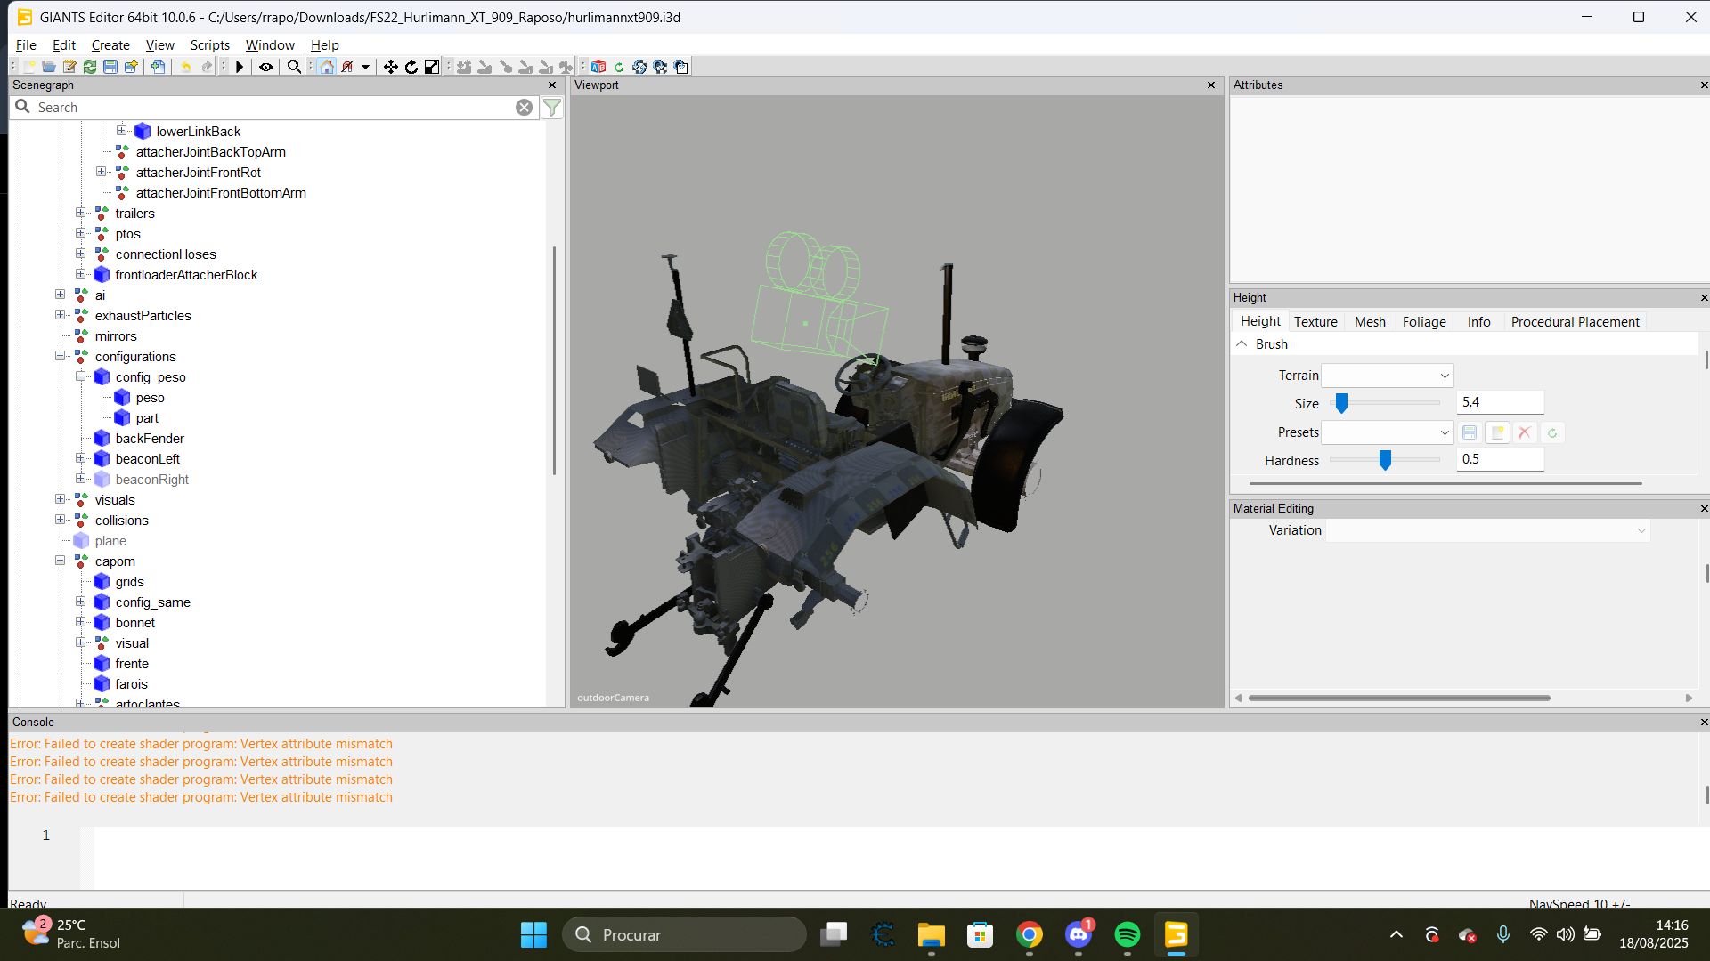Image resolution: width=1710 pixels, height=961 pixels.
Task: Expand the exhaustParticles tree node
Action: click(61, 315)
